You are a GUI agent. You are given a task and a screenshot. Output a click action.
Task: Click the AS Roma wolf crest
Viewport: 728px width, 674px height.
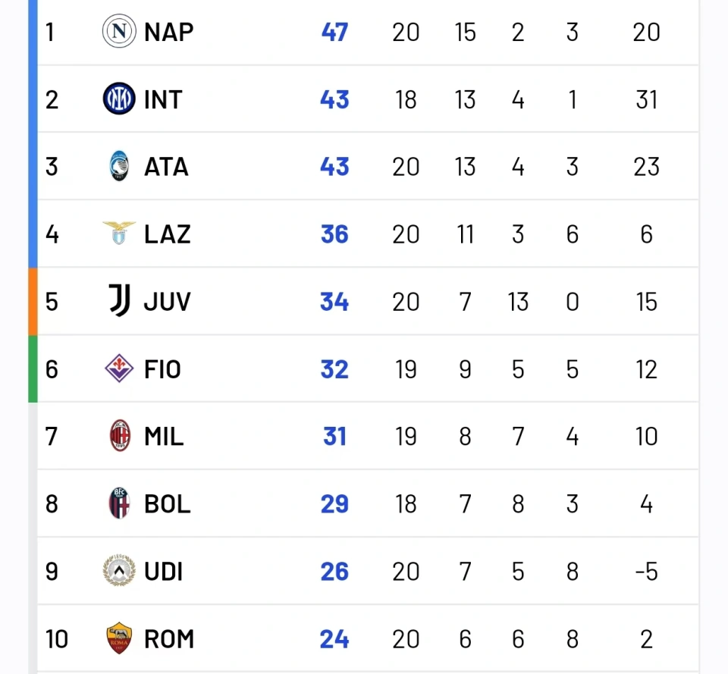[x=119, y=638]
